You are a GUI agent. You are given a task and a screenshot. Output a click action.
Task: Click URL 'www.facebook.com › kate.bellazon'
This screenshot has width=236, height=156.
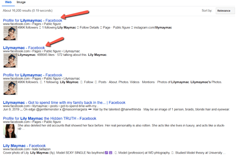pyautogui.click(x=27, y=149)
